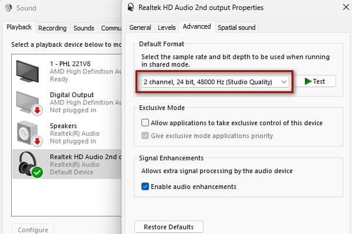Click the Restore Defaults button
This screenshot has height=234, width=352.
pyautogui.click(x=169, y=227)
